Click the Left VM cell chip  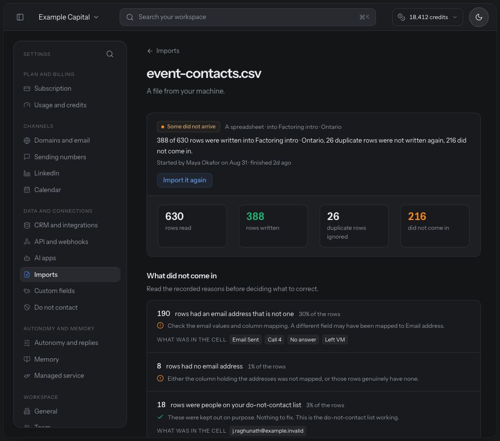[x=335, y=340]
